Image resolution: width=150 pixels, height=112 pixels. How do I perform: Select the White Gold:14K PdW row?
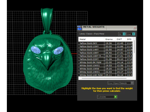(x=105, y=75)
